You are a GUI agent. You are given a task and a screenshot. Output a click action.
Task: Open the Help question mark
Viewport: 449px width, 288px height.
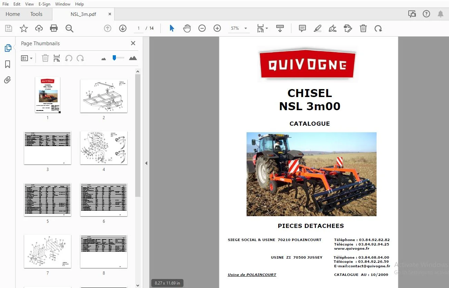(426, 14)
